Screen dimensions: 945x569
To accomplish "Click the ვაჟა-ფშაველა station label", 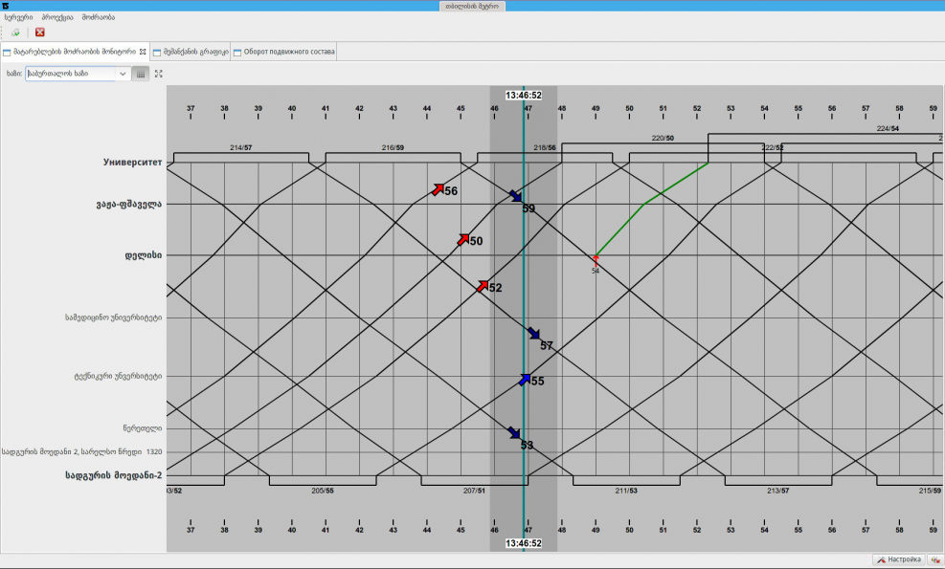I will click(x=129, y=204).
